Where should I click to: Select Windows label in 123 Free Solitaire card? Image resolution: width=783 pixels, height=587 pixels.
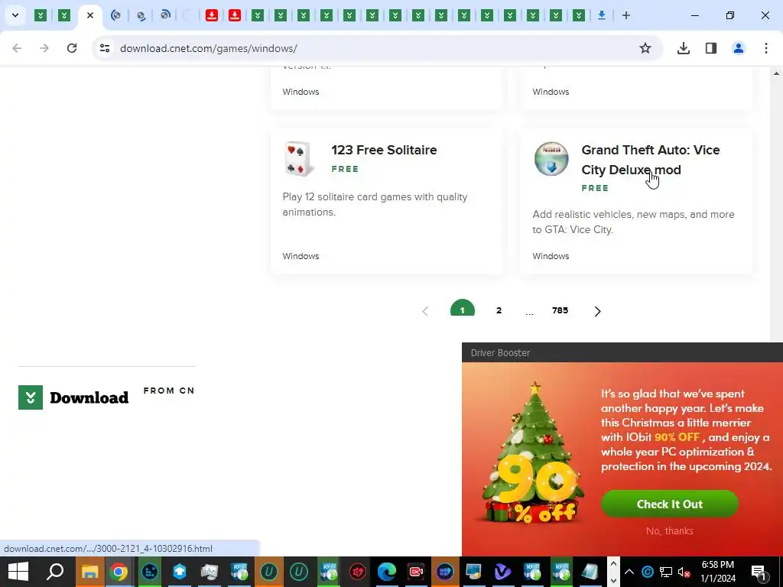(301, 256)
